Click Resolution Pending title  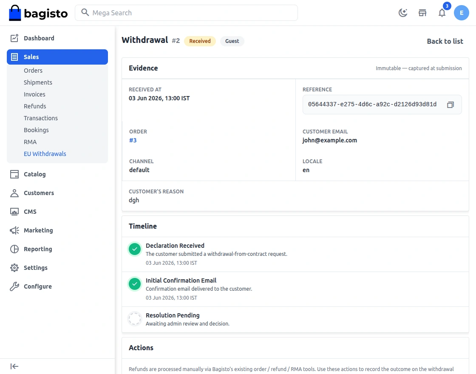click(173, 315)
